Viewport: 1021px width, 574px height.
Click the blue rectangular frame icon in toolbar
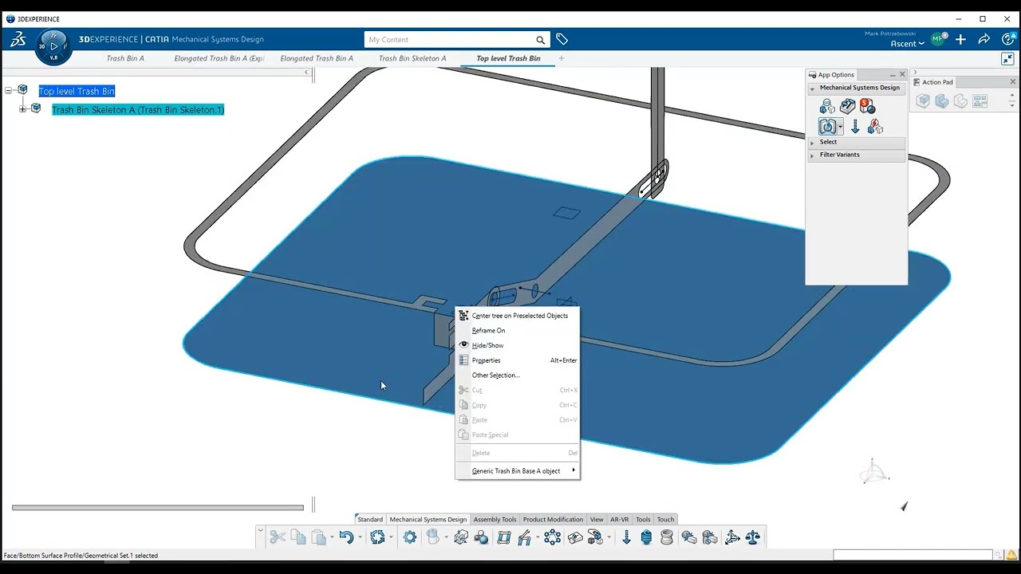click(503, 537)
